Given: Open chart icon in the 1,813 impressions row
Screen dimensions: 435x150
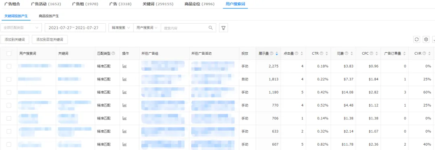Looking at the screenshot, I should pyautogui.click(x=124, y=80).
